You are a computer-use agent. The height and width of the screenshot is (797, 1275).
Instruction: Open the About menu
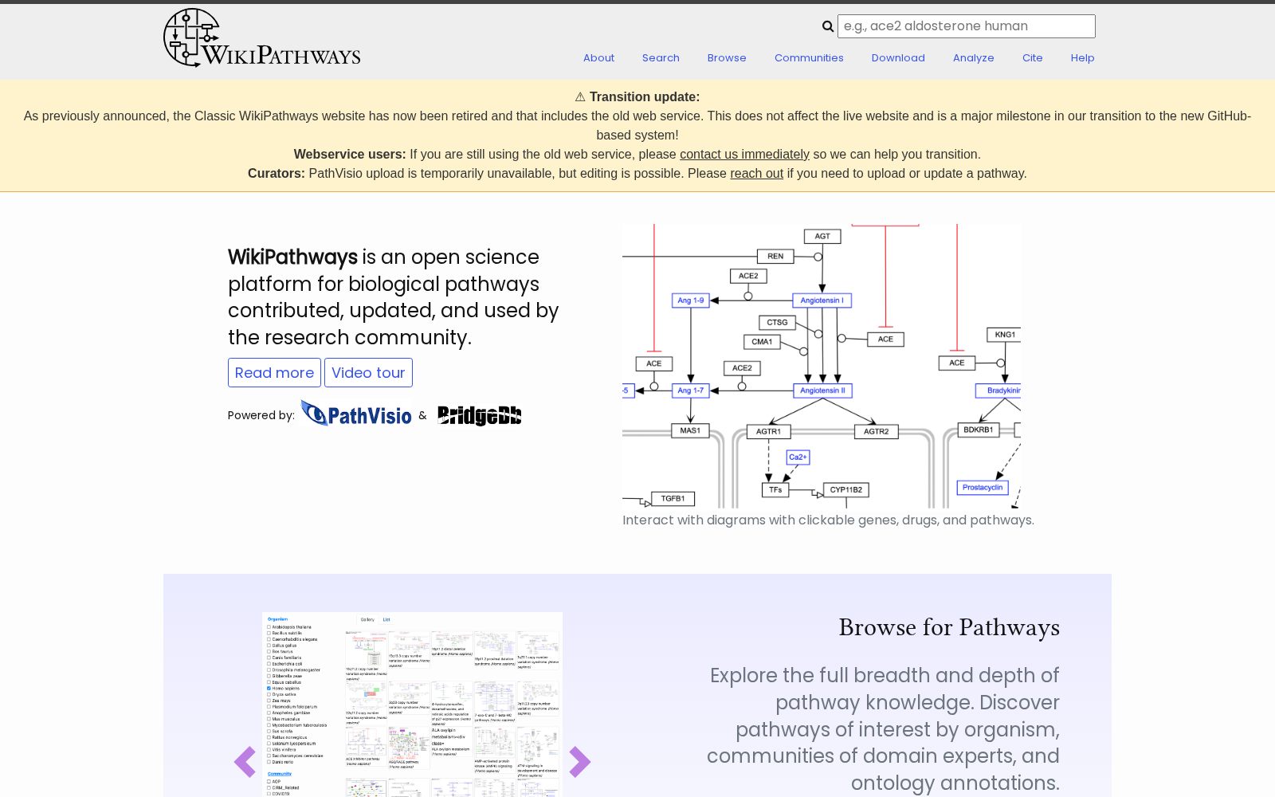[x=598, y=57]
